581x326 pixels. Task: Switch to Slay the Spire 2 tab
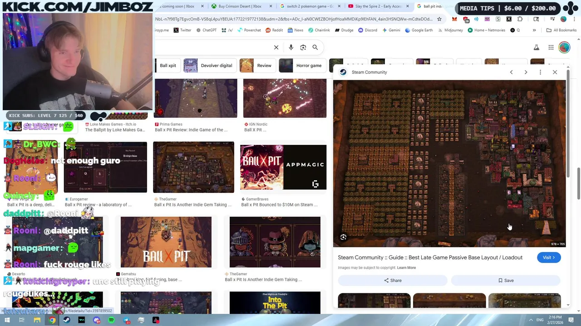pyautogui.click(x=378, y=6)
